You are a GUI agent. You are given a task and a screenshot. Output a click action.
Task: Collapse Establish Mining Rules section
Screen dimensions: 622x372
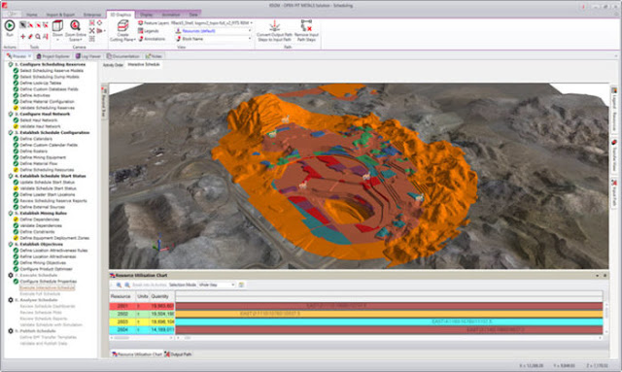11,213
